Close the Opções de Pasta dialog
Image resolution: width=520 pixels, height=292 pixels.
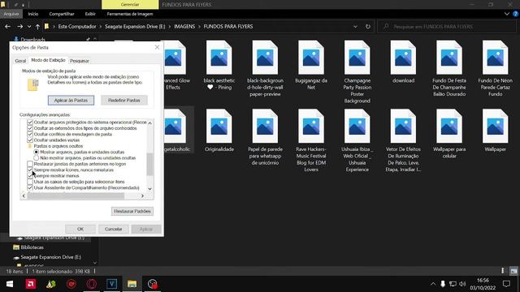157,47
